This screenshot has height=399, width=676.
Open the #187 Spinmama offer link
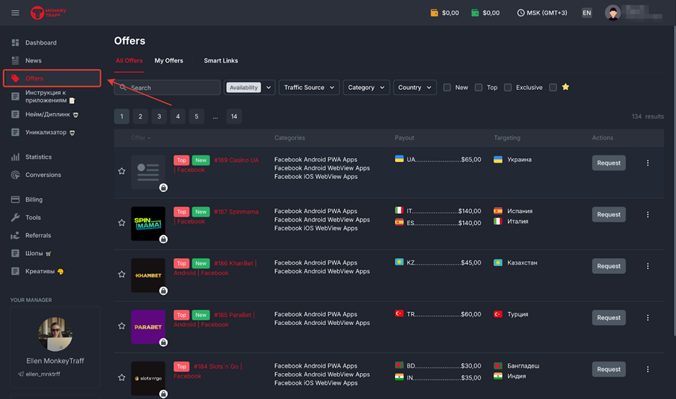coord(236,212)
